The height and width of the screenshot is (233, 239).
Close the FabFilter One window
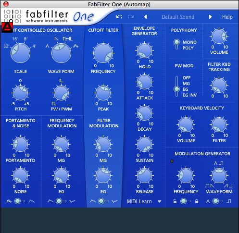[6, 4]
